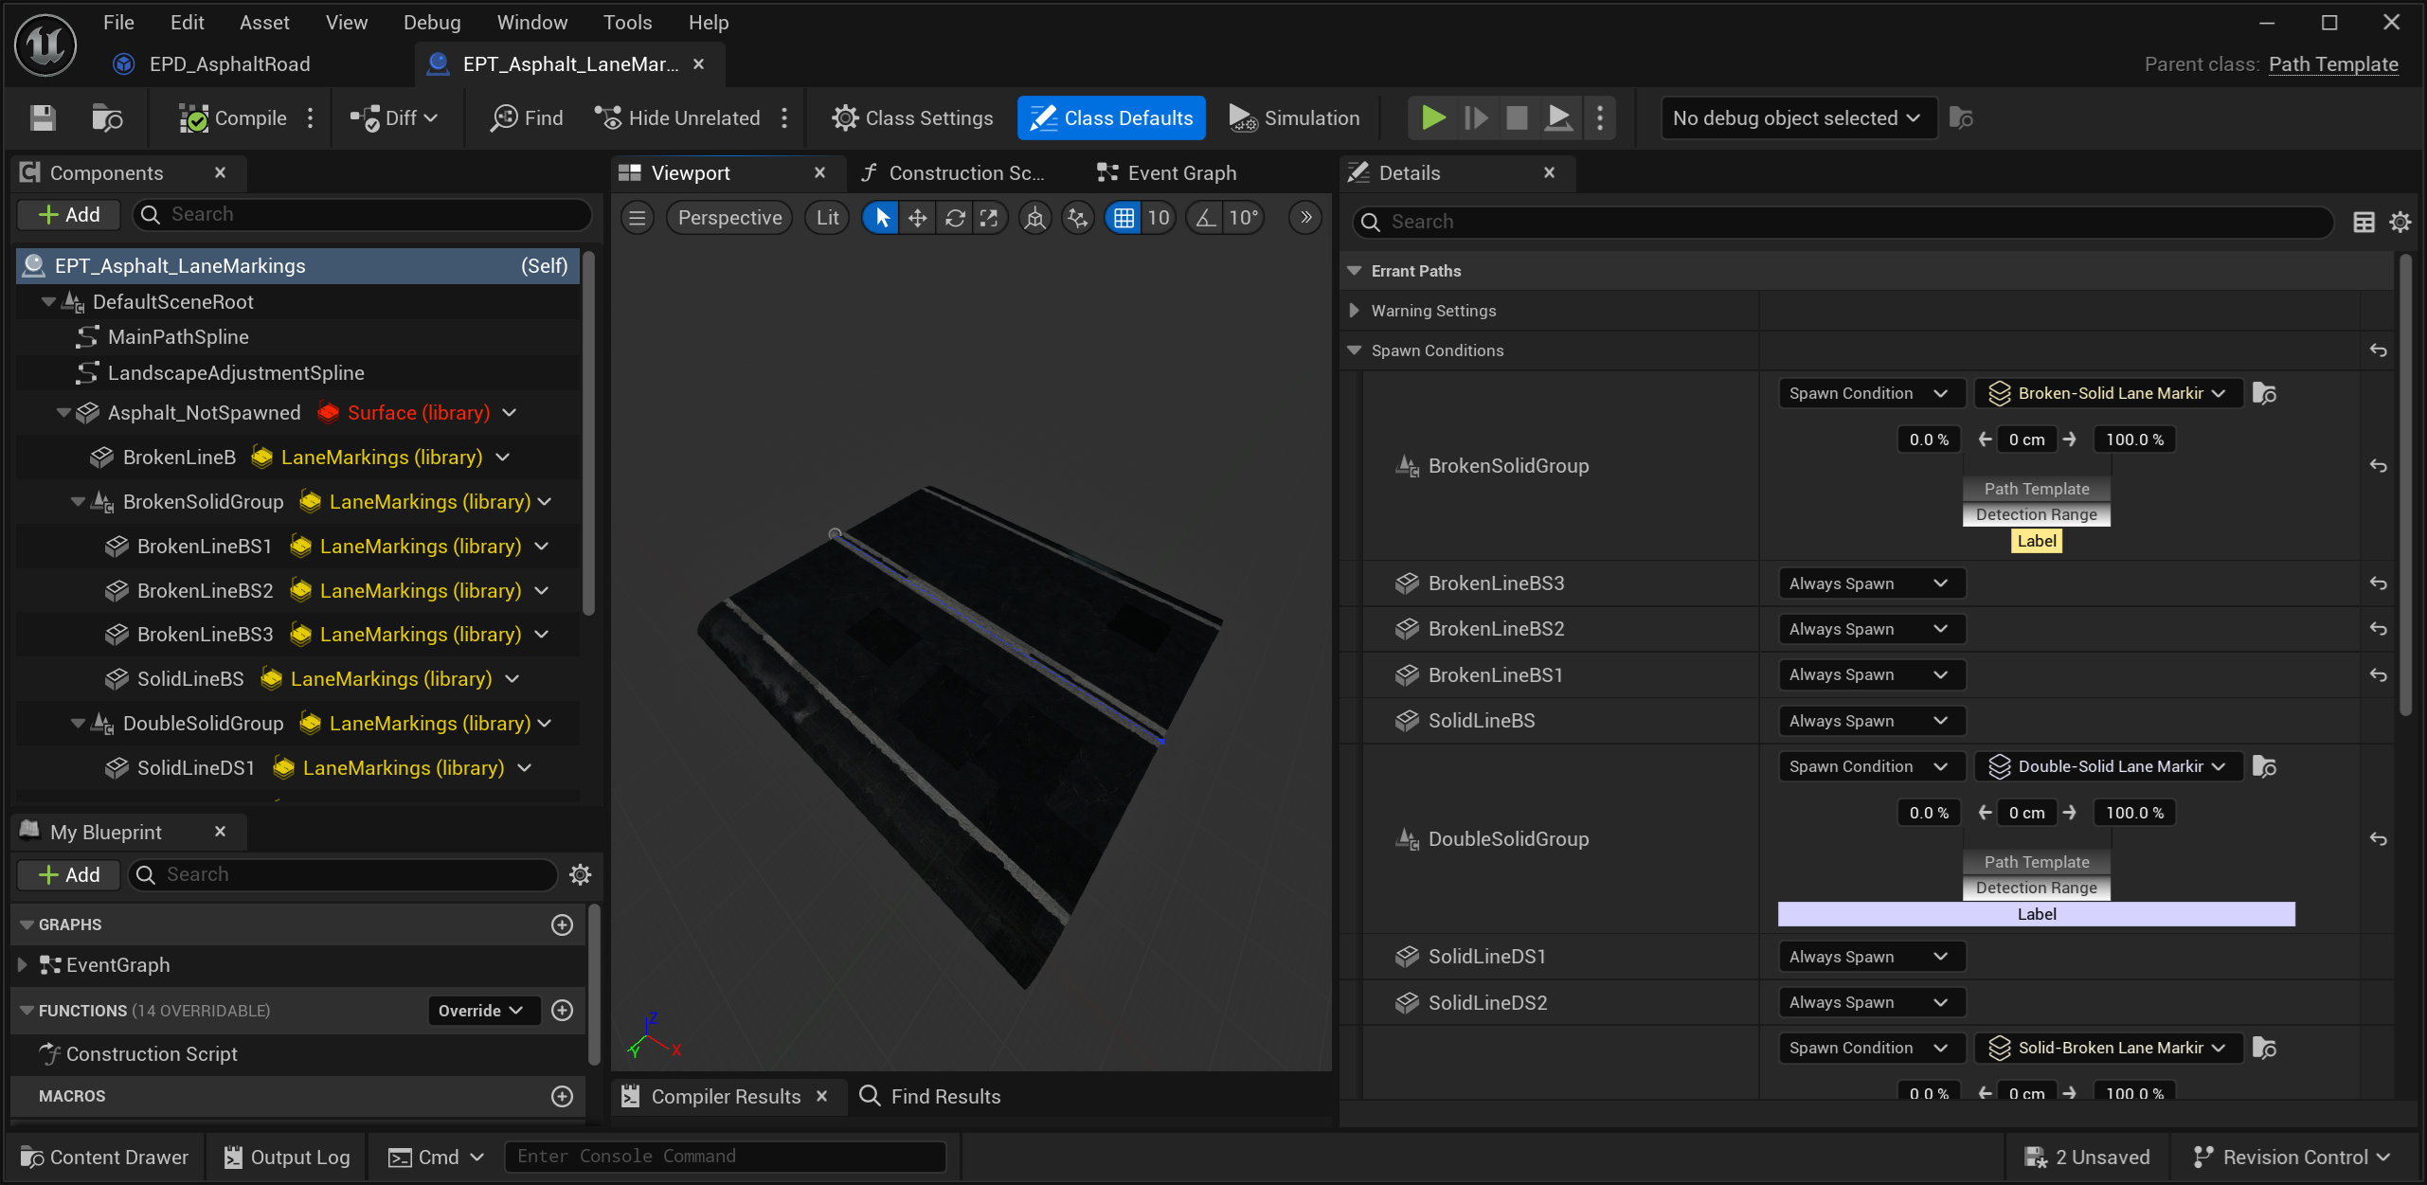Click the Browse to asset icon
Screen dimensions: 2427x1185
[x=107, y=118]
